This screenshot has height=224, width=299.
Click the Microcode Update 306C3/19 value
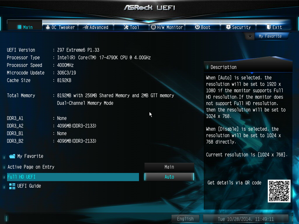[66, 73]
